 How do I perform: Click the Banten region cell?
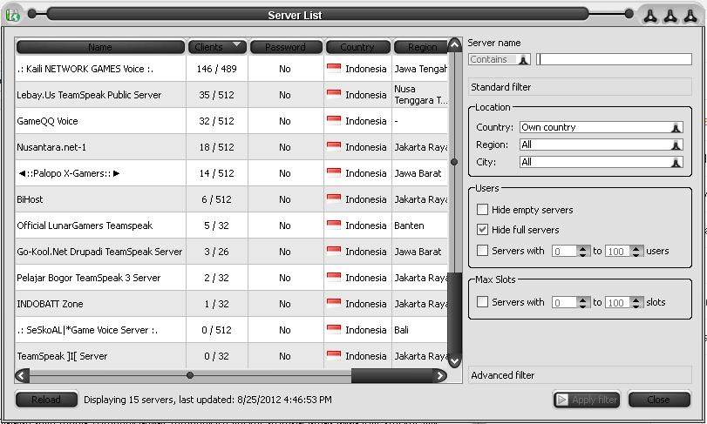click(420, 225)
